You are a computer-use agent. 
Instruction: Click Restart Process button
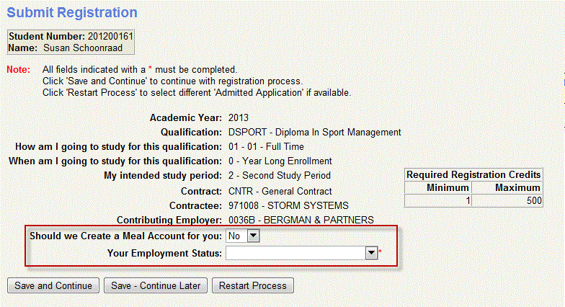point(252,285)
